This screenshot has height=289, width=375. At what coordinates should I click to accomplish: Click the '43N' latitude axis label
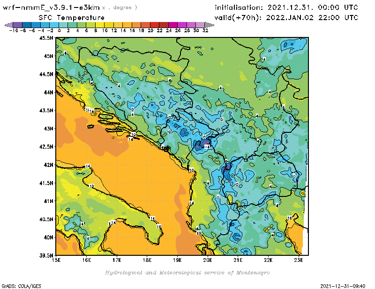(x=48, y=129)
